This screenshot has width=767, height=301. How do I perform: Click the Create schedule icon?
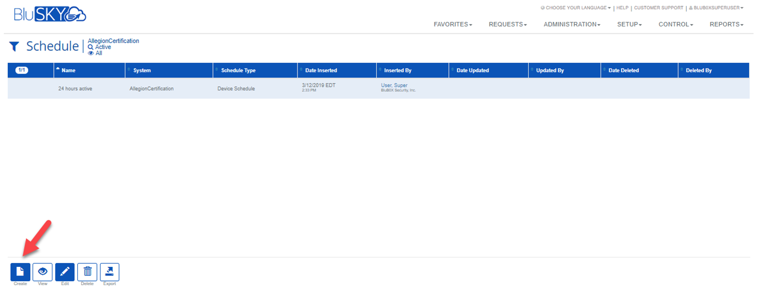[20, 272]
